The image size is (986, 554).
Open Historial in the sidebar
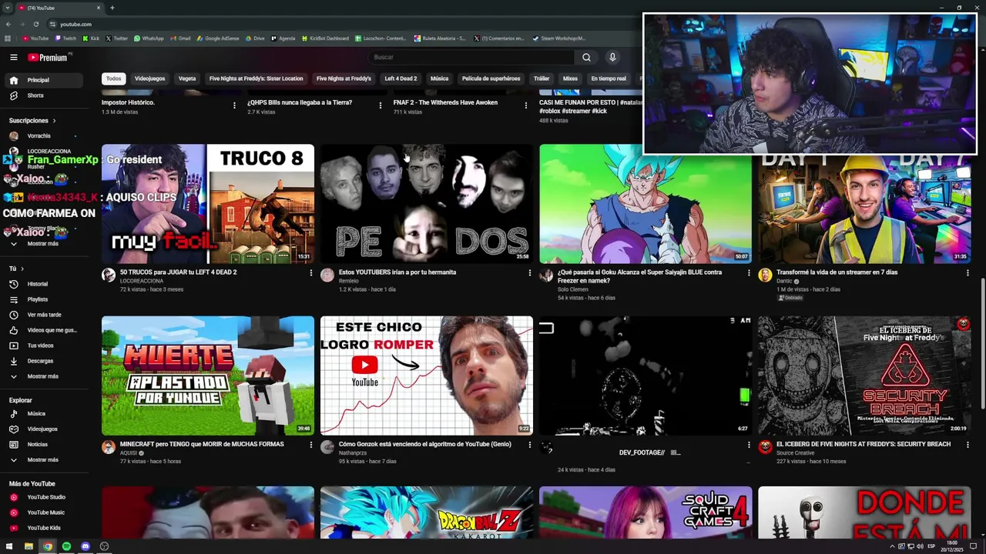tap(37, 284)
